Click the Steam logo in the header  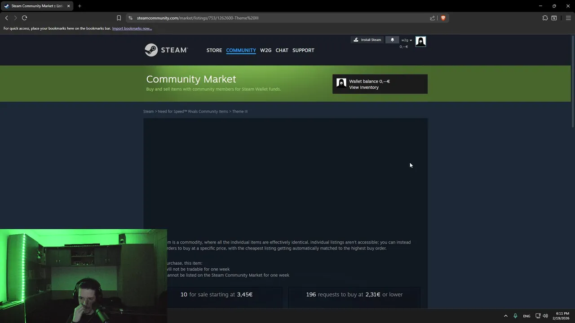click(x=166, y=50)
